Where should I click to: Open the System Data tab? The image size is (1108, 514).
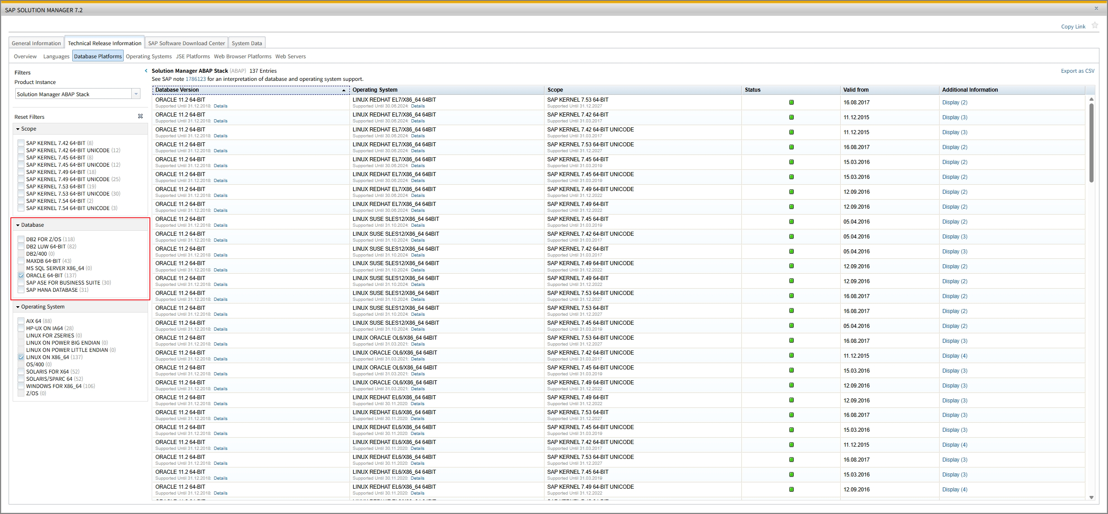point(247,43)
